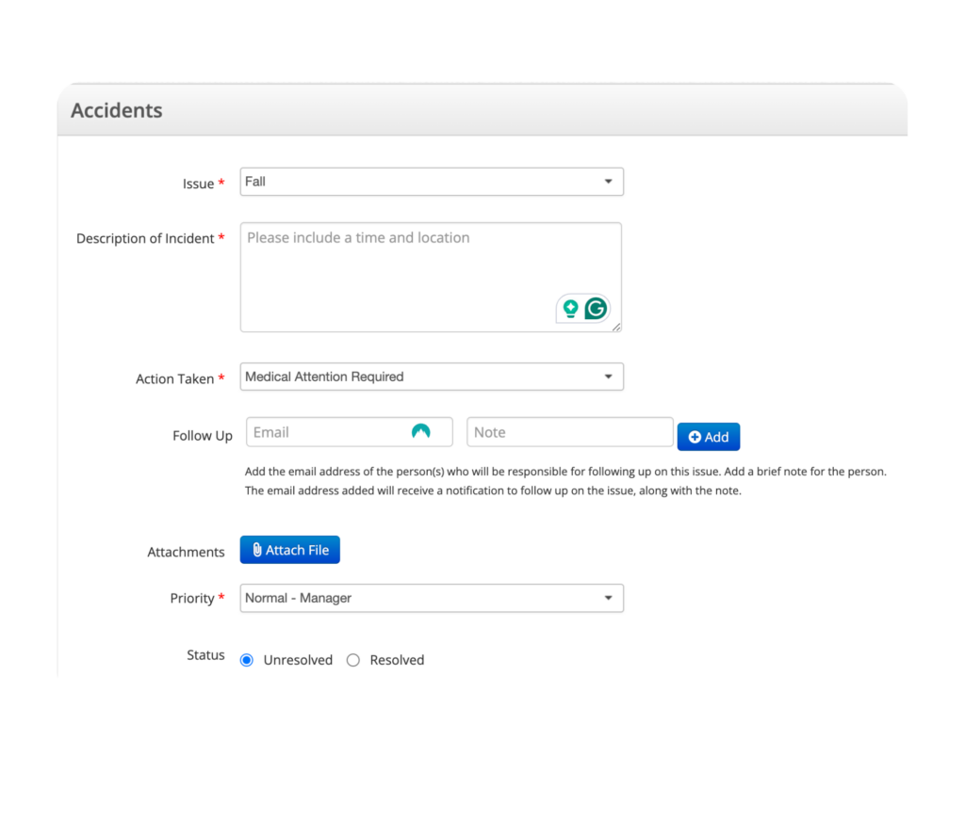Open the Issue dropdown showing Fall
This screenshot has width=965, height=819.
coord(432,182)
